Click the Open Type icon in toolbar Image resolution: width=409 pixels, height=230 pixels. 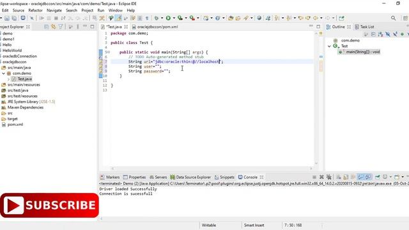pyautogui.click(x=231, y=18)
